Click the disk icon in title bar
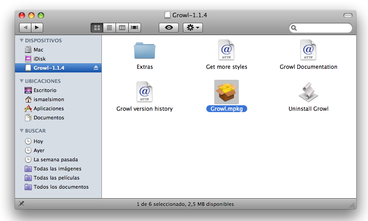The image size is (368, 221). (x=167, y=15)
